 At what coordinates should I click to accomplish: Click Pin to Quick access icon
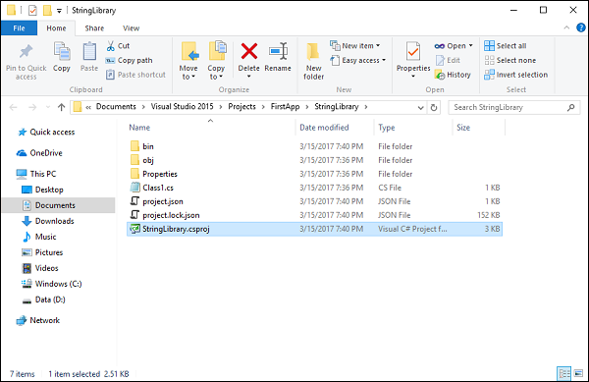tap(26, 51)
